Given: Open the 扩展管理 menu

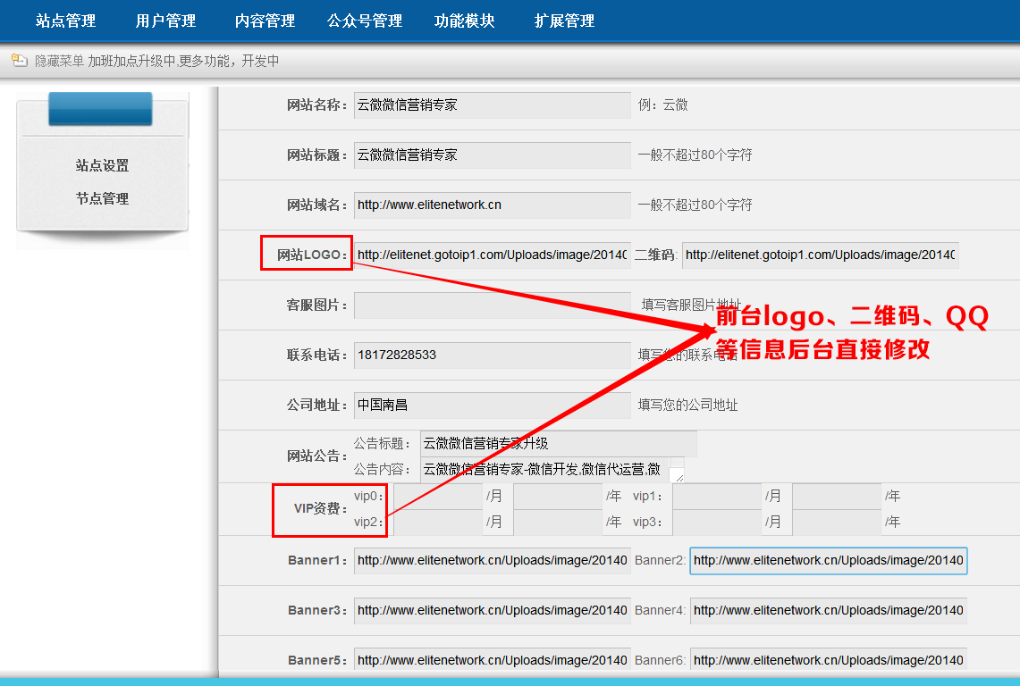Looking at the screenshot, I should pyautogui.click(x=564, y=21).
